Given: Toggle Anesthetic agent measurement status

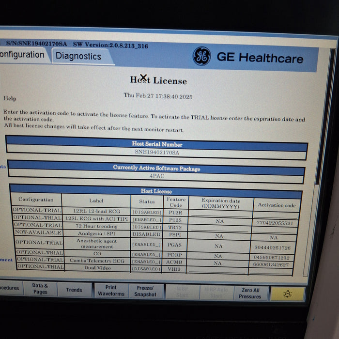Looking at the screenshot, I should pyautogui.click(x=146, y=245).
